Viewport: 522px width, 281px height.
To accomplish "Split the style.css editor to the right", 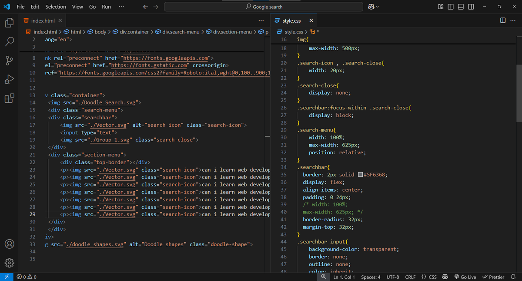I will click(503, 20).
